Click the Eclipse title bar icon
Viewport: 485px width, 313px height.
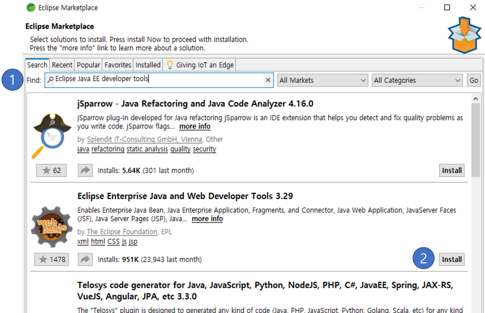point(31,7)
